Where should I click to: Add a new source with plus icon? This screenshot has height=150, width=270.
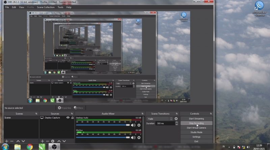point(43,141)
